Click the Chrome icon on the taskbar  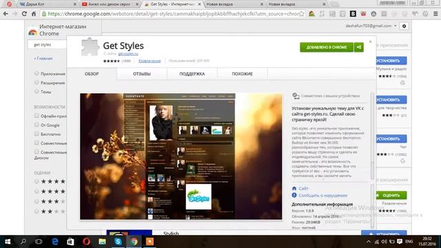(134, 242)
